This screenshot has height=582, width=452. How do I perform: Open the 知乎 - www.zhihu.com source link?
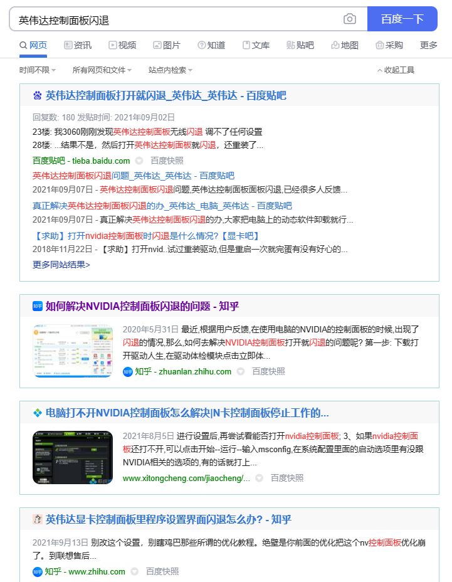[x=85, y=571]
